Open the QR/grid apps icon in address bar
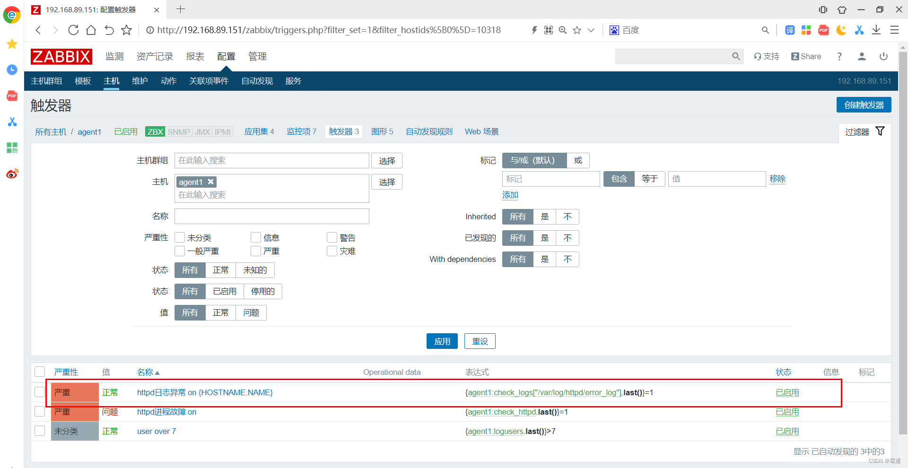908x468 pixels. click(549, 30)
